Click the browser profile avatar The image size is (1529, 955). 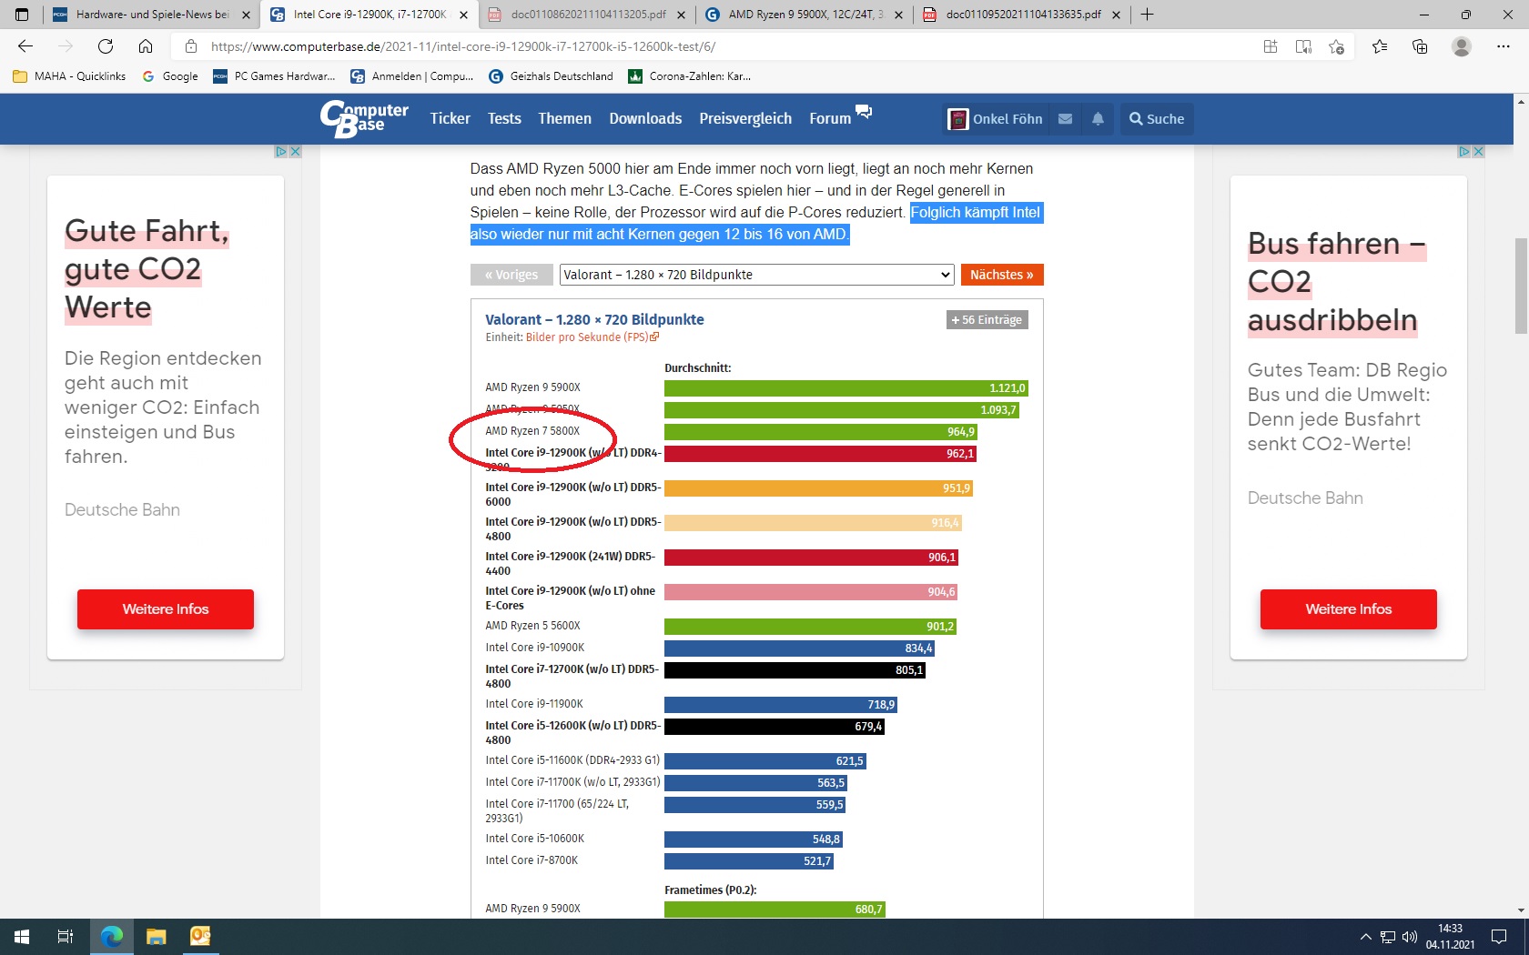point(1462,46)
